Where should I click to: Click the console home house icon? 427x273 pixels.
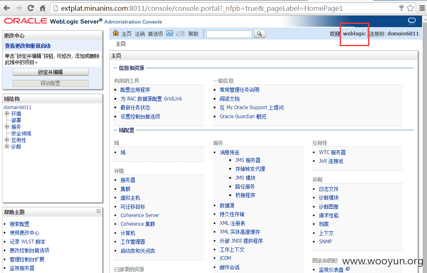116,33
